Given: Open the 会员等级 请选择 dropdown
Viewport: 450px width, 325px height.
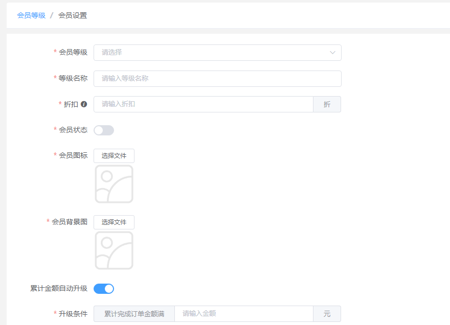Looking at the screenshot, I should coord(217,53).
